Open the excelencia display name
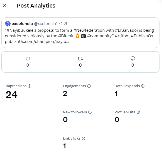The height and width of the screenshot is (156, 162). click(22, 24)
